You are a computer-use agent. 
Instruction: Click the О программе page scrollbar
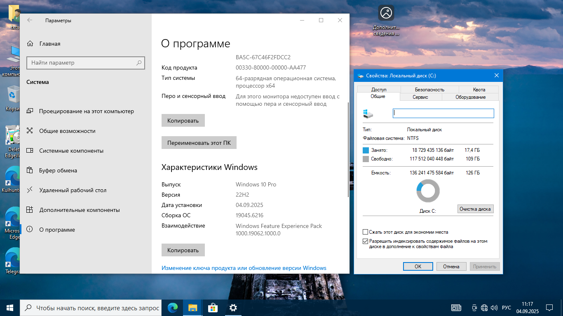click(x=348, y=151)
